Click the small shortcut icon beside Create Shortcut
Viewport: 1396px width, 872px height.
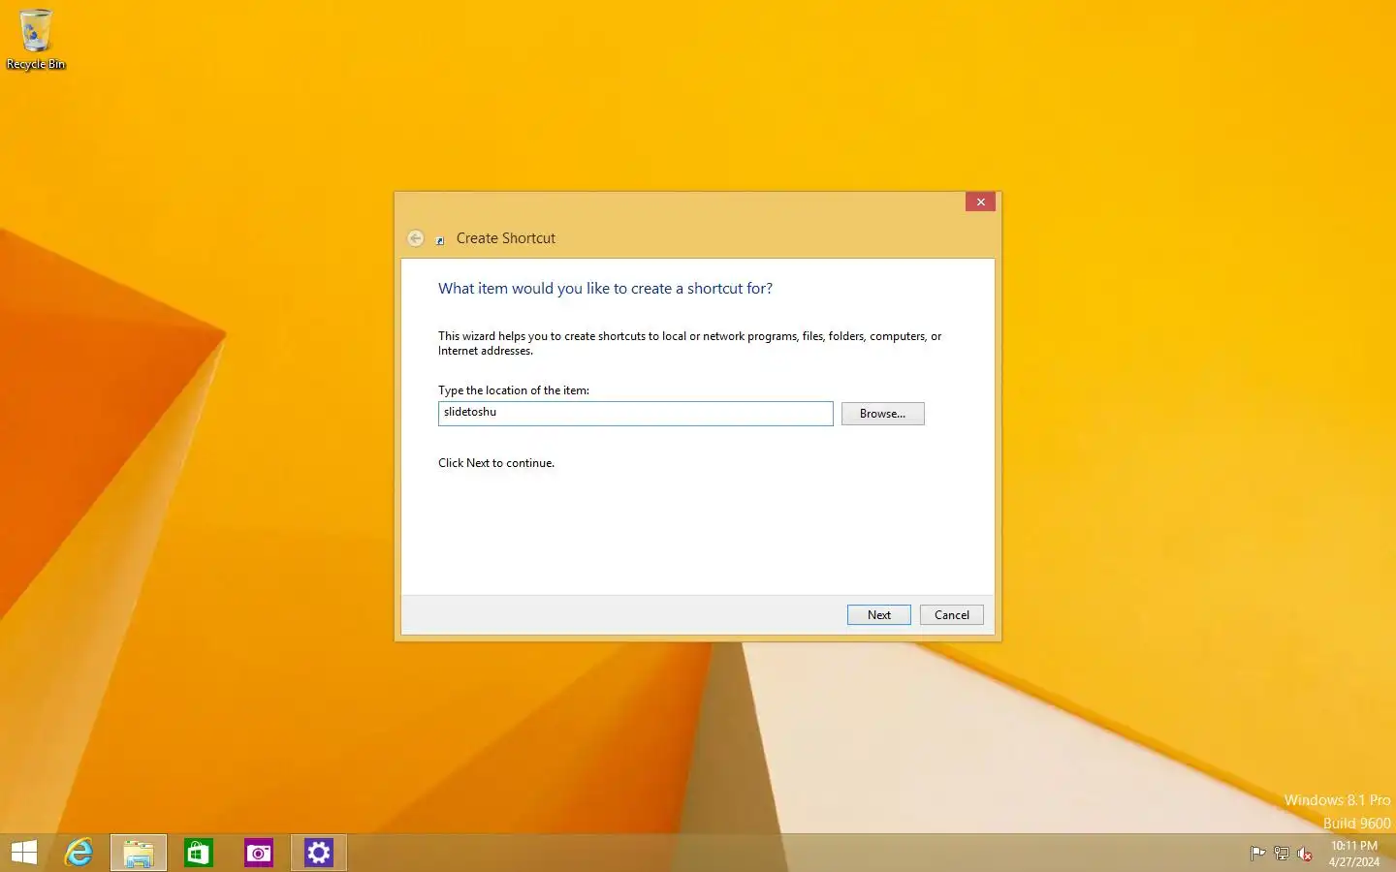440,239
